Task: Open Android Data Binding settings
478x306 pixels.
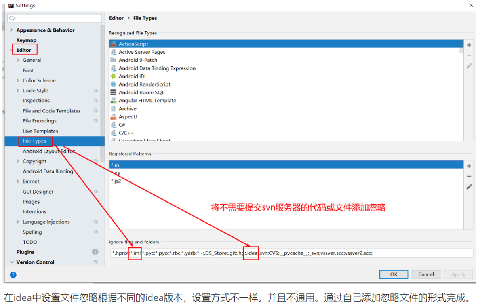Action: tap(48, 171)
